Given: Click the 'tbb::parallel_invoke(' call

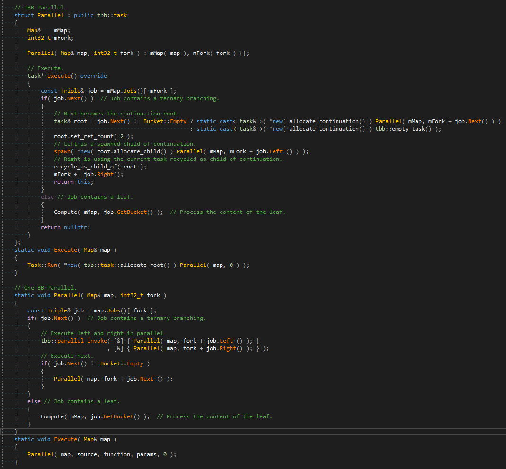Looking at the screenshot, I should click(150, 341).
